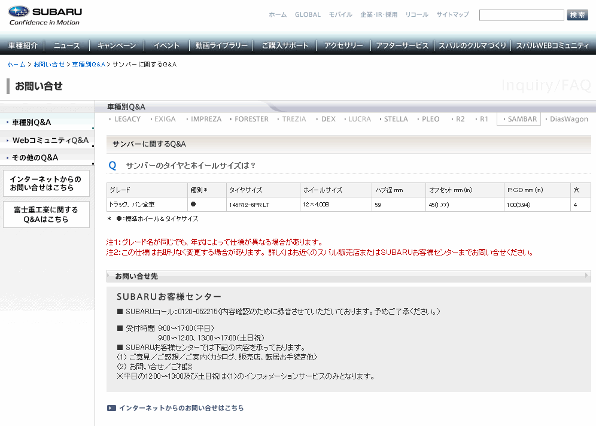Switch to the SAMBAR model tab

tap(519, 119)
